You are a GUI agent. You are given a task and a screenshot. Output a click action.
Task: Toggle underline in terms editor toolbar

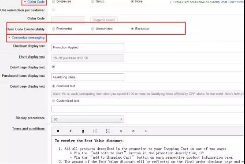[83, 131]
